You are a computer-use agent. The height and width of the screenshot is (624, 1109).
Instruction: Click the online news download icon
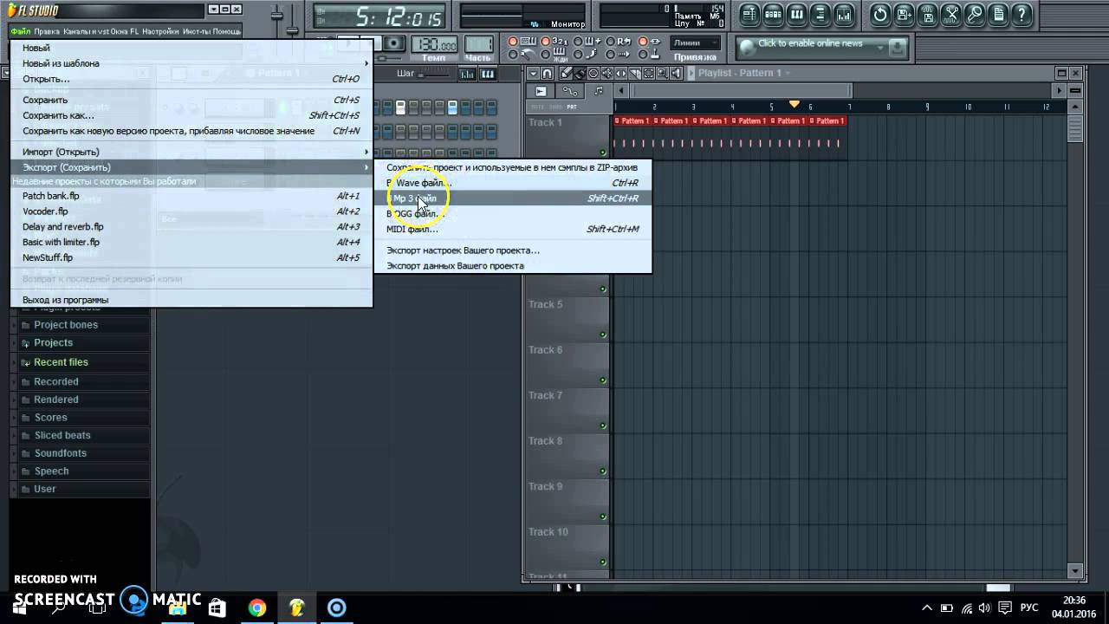point(898,48)
